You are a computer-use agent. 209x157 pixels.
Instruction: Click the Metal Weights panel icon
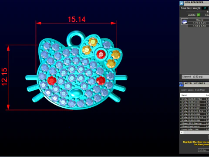tap(182, 84)
